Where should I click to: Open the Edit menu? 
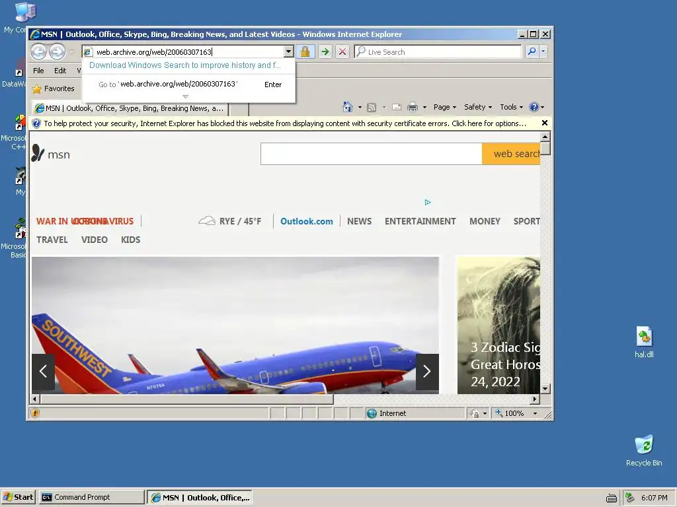coord(60,71)
